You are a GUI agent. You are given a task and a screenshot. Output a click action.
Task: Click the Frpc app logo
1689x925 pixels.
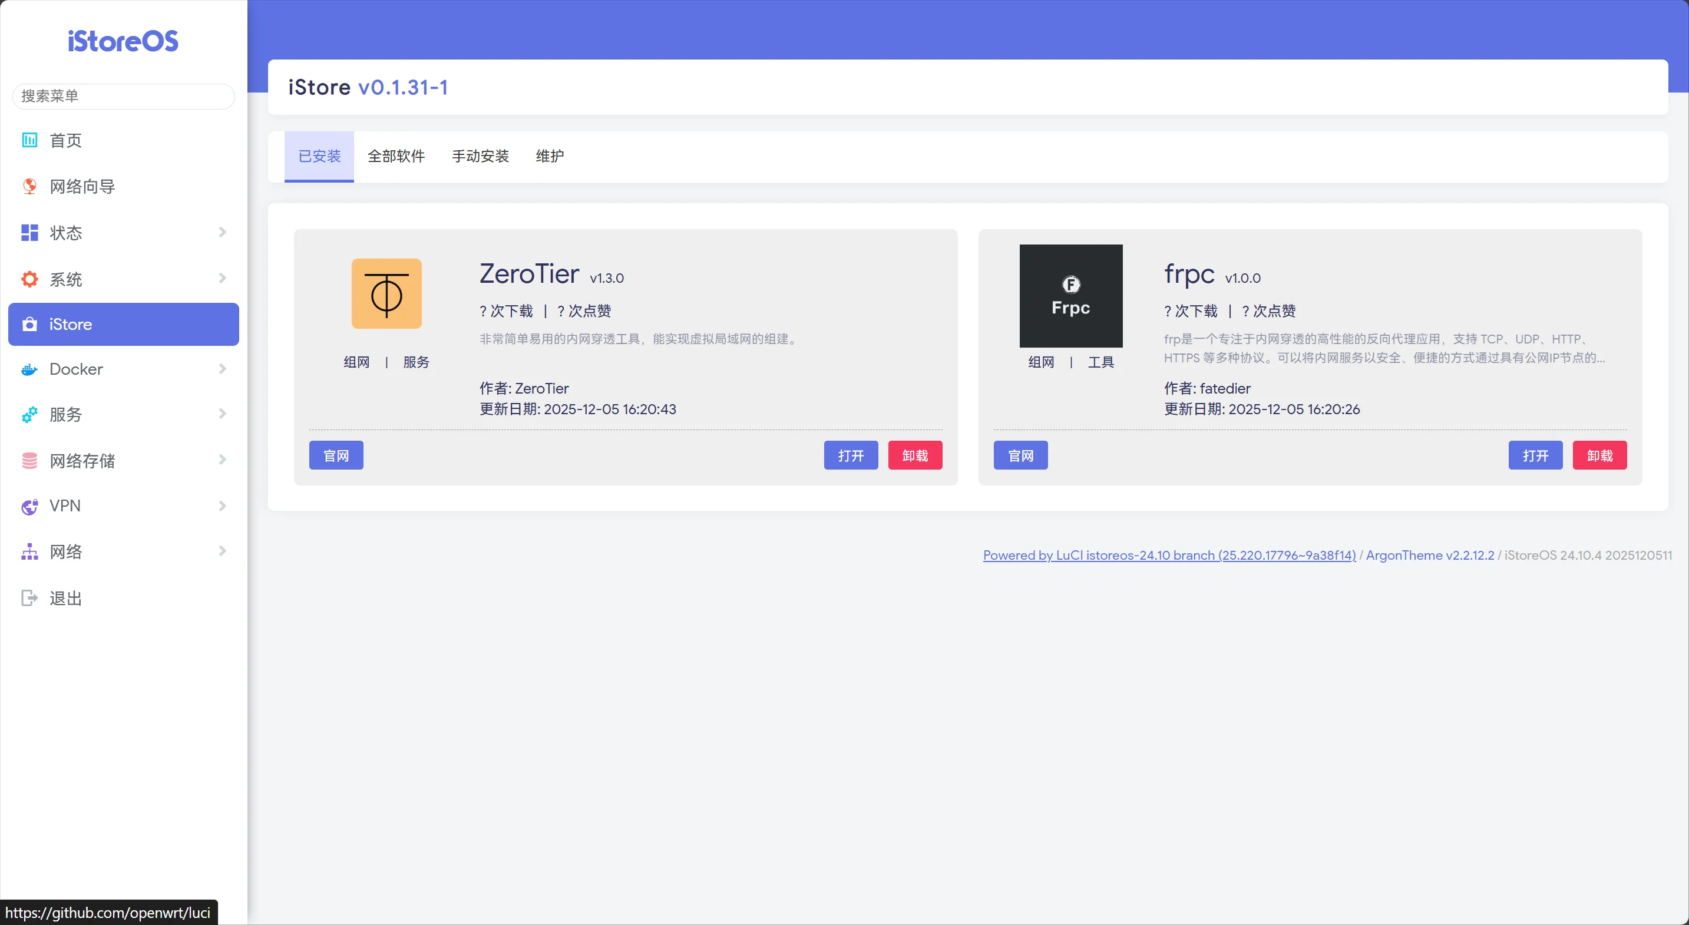tap(1070, 296)
